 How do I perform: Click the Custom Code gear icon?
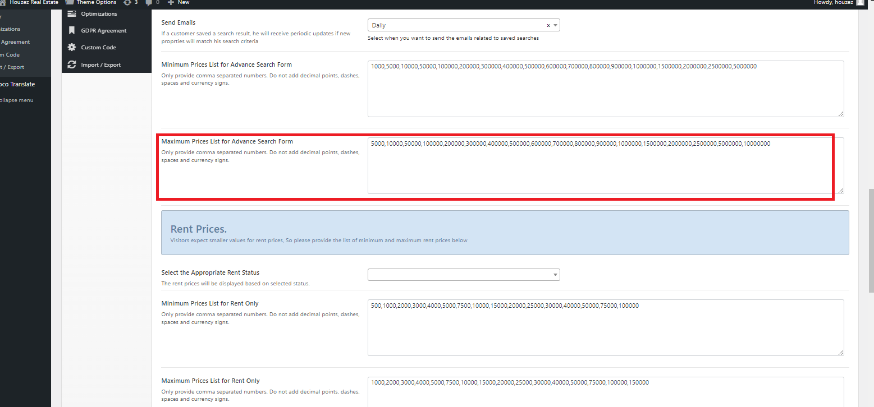71,48
